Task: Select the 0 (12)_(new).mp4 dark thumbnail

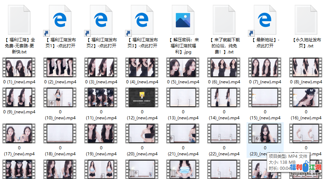Action: [142, 97]
